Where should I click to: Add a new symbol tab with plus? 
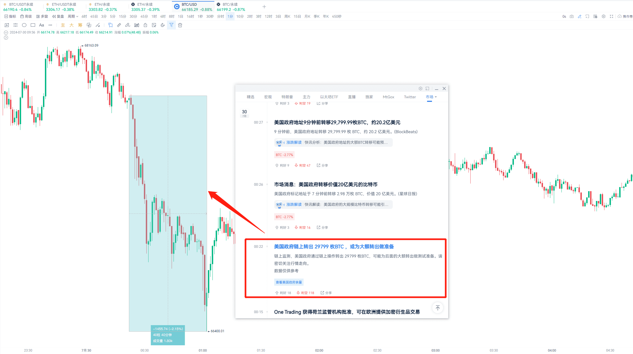point(264,7)
